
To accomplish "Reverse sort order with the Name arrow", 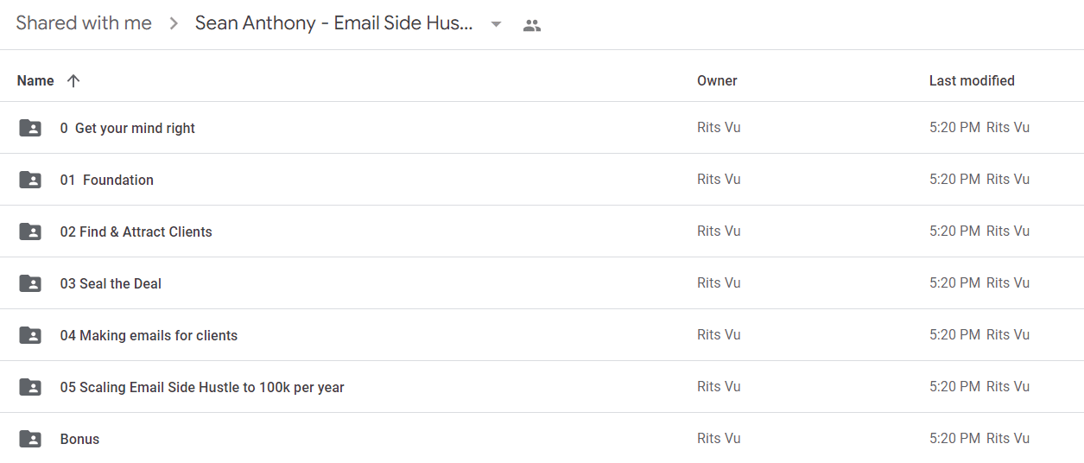I will point(73,80).
